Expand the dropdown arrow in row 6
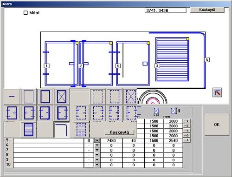The width and height of the screenshot is (232, 177). point(97,145)
